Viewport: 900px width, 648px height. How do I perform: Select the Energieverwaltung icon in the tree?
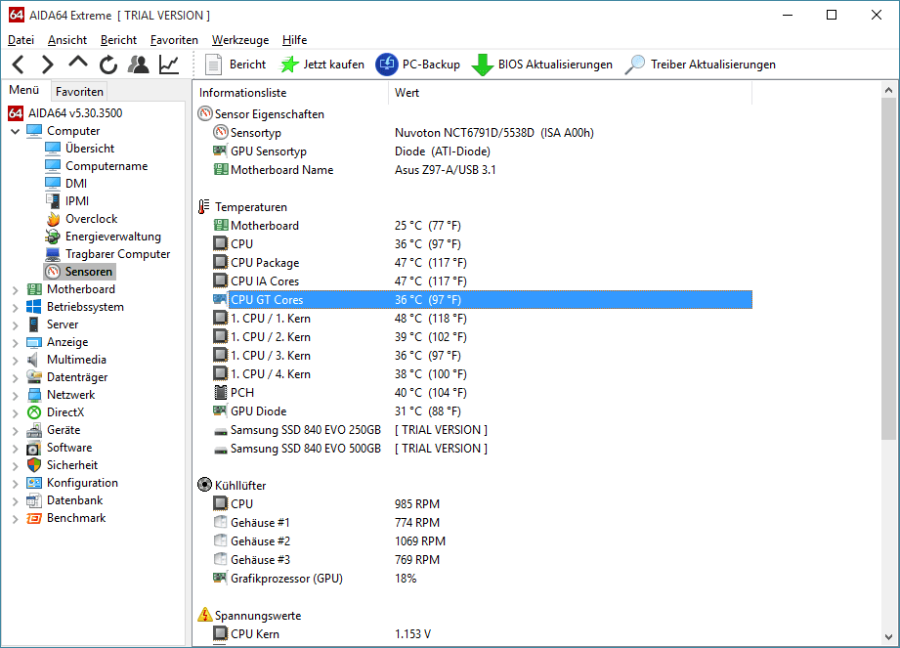[53, 237]
